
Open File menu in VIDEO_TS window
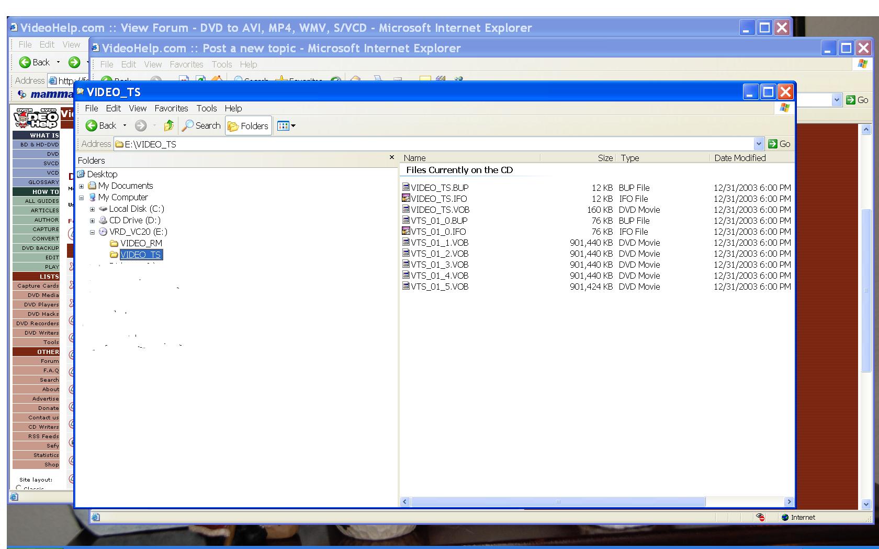(92, 108)
